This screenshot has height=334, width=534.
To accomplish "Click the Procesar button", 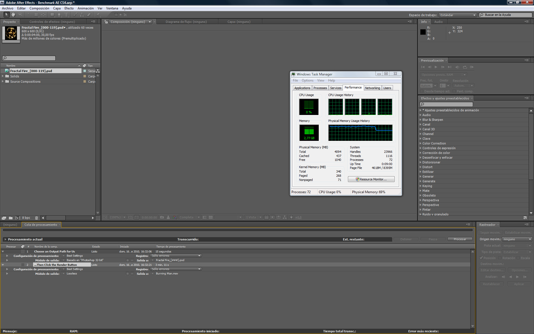I will pyautogui.click(x=460, y=239).
